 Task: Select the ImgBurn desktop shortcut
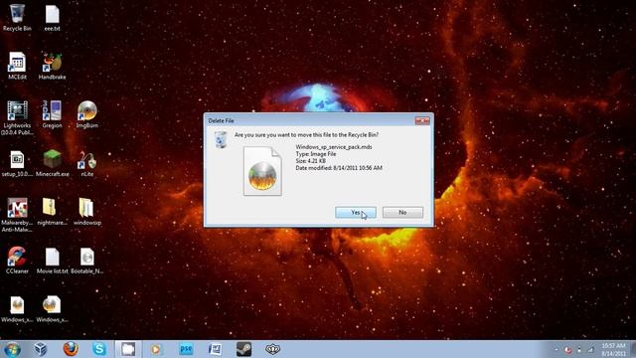tap(86, 114)
